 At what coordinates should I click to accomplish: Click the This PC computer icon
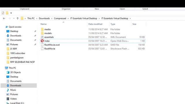(x=6, y=68)
